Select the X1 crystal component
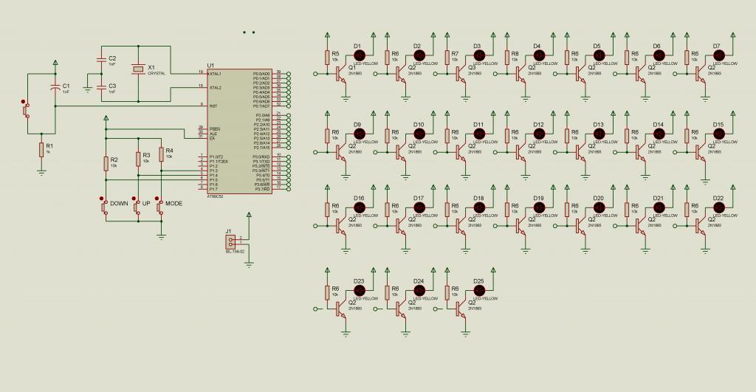756x392 pixels. coord(138,70)
